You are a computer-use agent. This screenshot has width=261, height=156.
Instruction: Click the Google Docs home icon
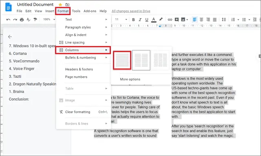click(9, 7)
